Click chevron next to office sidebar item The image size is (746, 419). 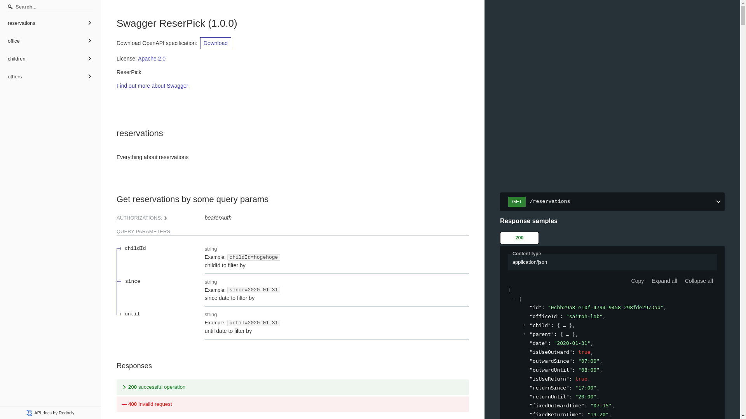90,41
